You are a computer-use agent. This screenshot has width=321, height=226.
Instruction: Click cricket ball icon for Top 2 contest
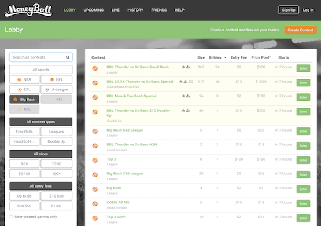click(95, 160)
